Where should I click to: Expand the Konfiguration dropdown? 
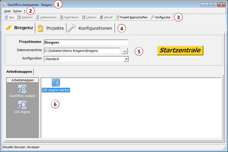point(126,59)
